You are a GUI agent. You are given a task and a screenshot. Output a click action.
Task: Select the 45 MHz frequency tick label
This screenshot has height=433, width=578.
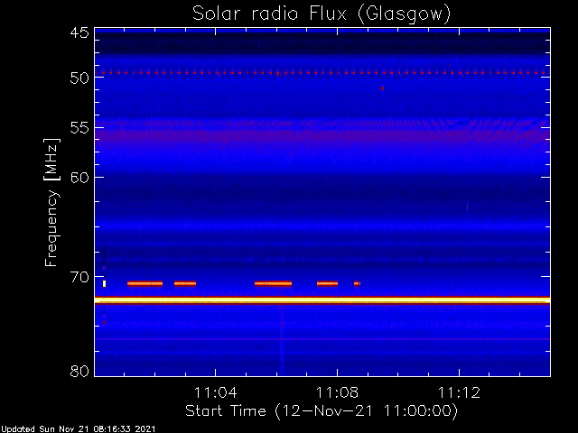tap(79, 32)
